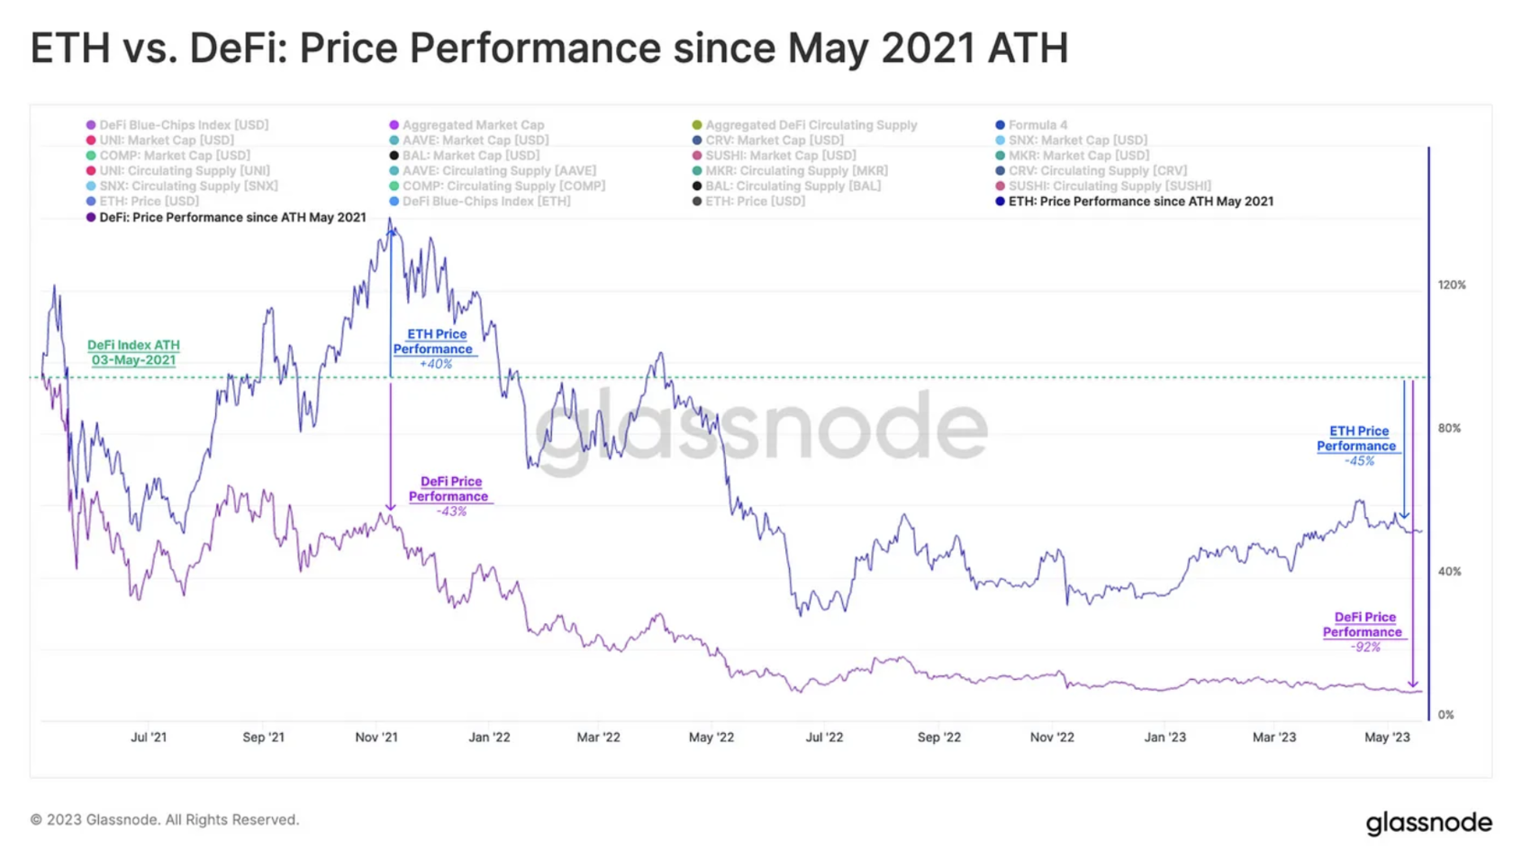The height and width of the screenshot is (851, 1513).
Task: Click the Formula 4 legend dot
Action: (x=1000, y=125)
